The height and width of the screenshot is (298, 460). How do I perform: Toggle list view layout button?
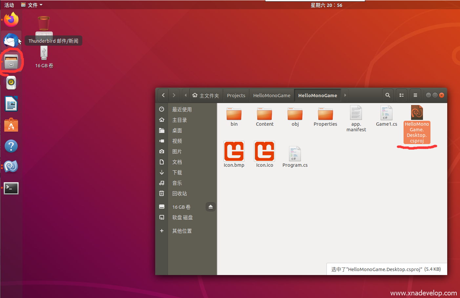coord(401,95)
